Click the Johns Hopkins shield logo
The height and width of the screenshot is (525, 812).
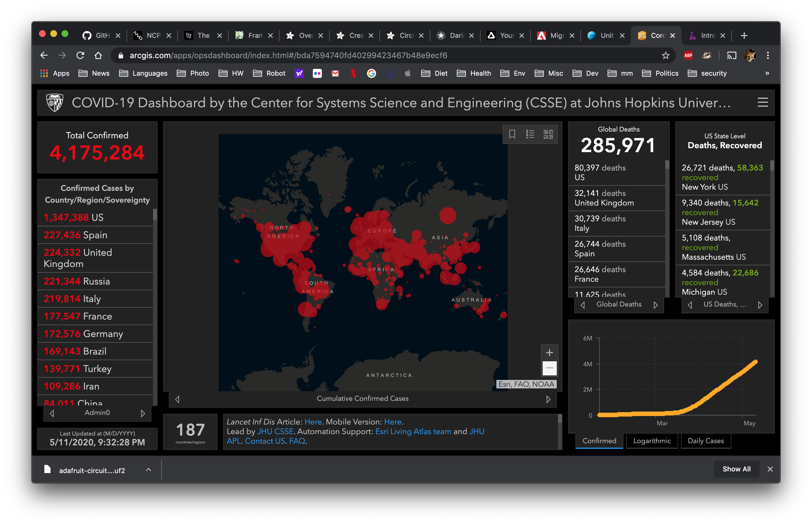click(54, 102)
